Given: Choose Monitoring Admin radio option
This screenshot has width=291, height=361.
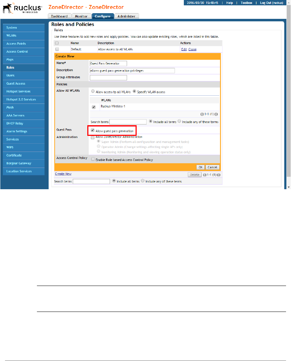Looking at the screenshot, I should pos(99,152).
